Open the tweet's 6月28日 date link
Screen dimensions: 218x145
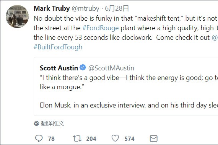117,9
